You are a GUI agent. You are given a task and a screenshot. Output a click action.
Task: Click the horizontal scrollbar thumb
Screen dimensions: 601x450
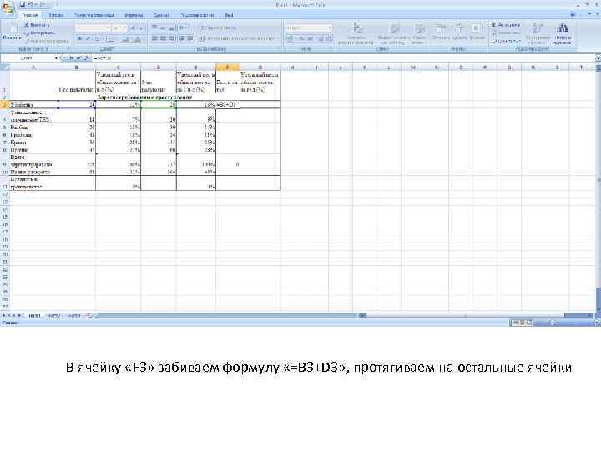(465, 316)
